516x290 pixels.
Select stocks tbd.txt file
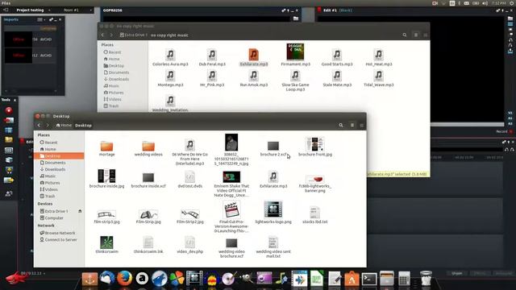pyautogui.click(x=315, y=215)
